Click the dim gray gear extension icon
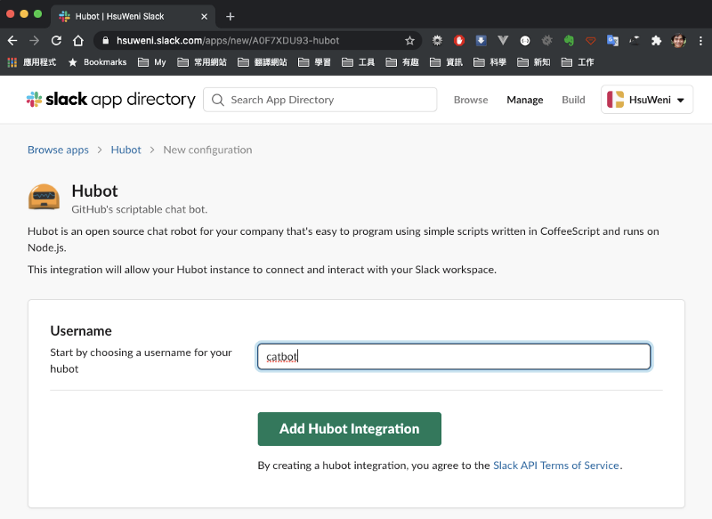The width and height of the screenshot is (712, 519). (x=546, y=40)
